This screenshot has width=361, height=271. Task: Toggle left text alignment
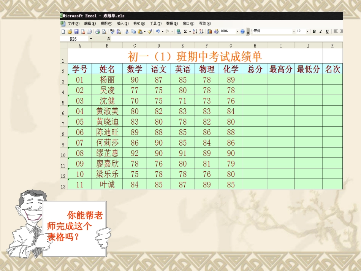(336, 31)
